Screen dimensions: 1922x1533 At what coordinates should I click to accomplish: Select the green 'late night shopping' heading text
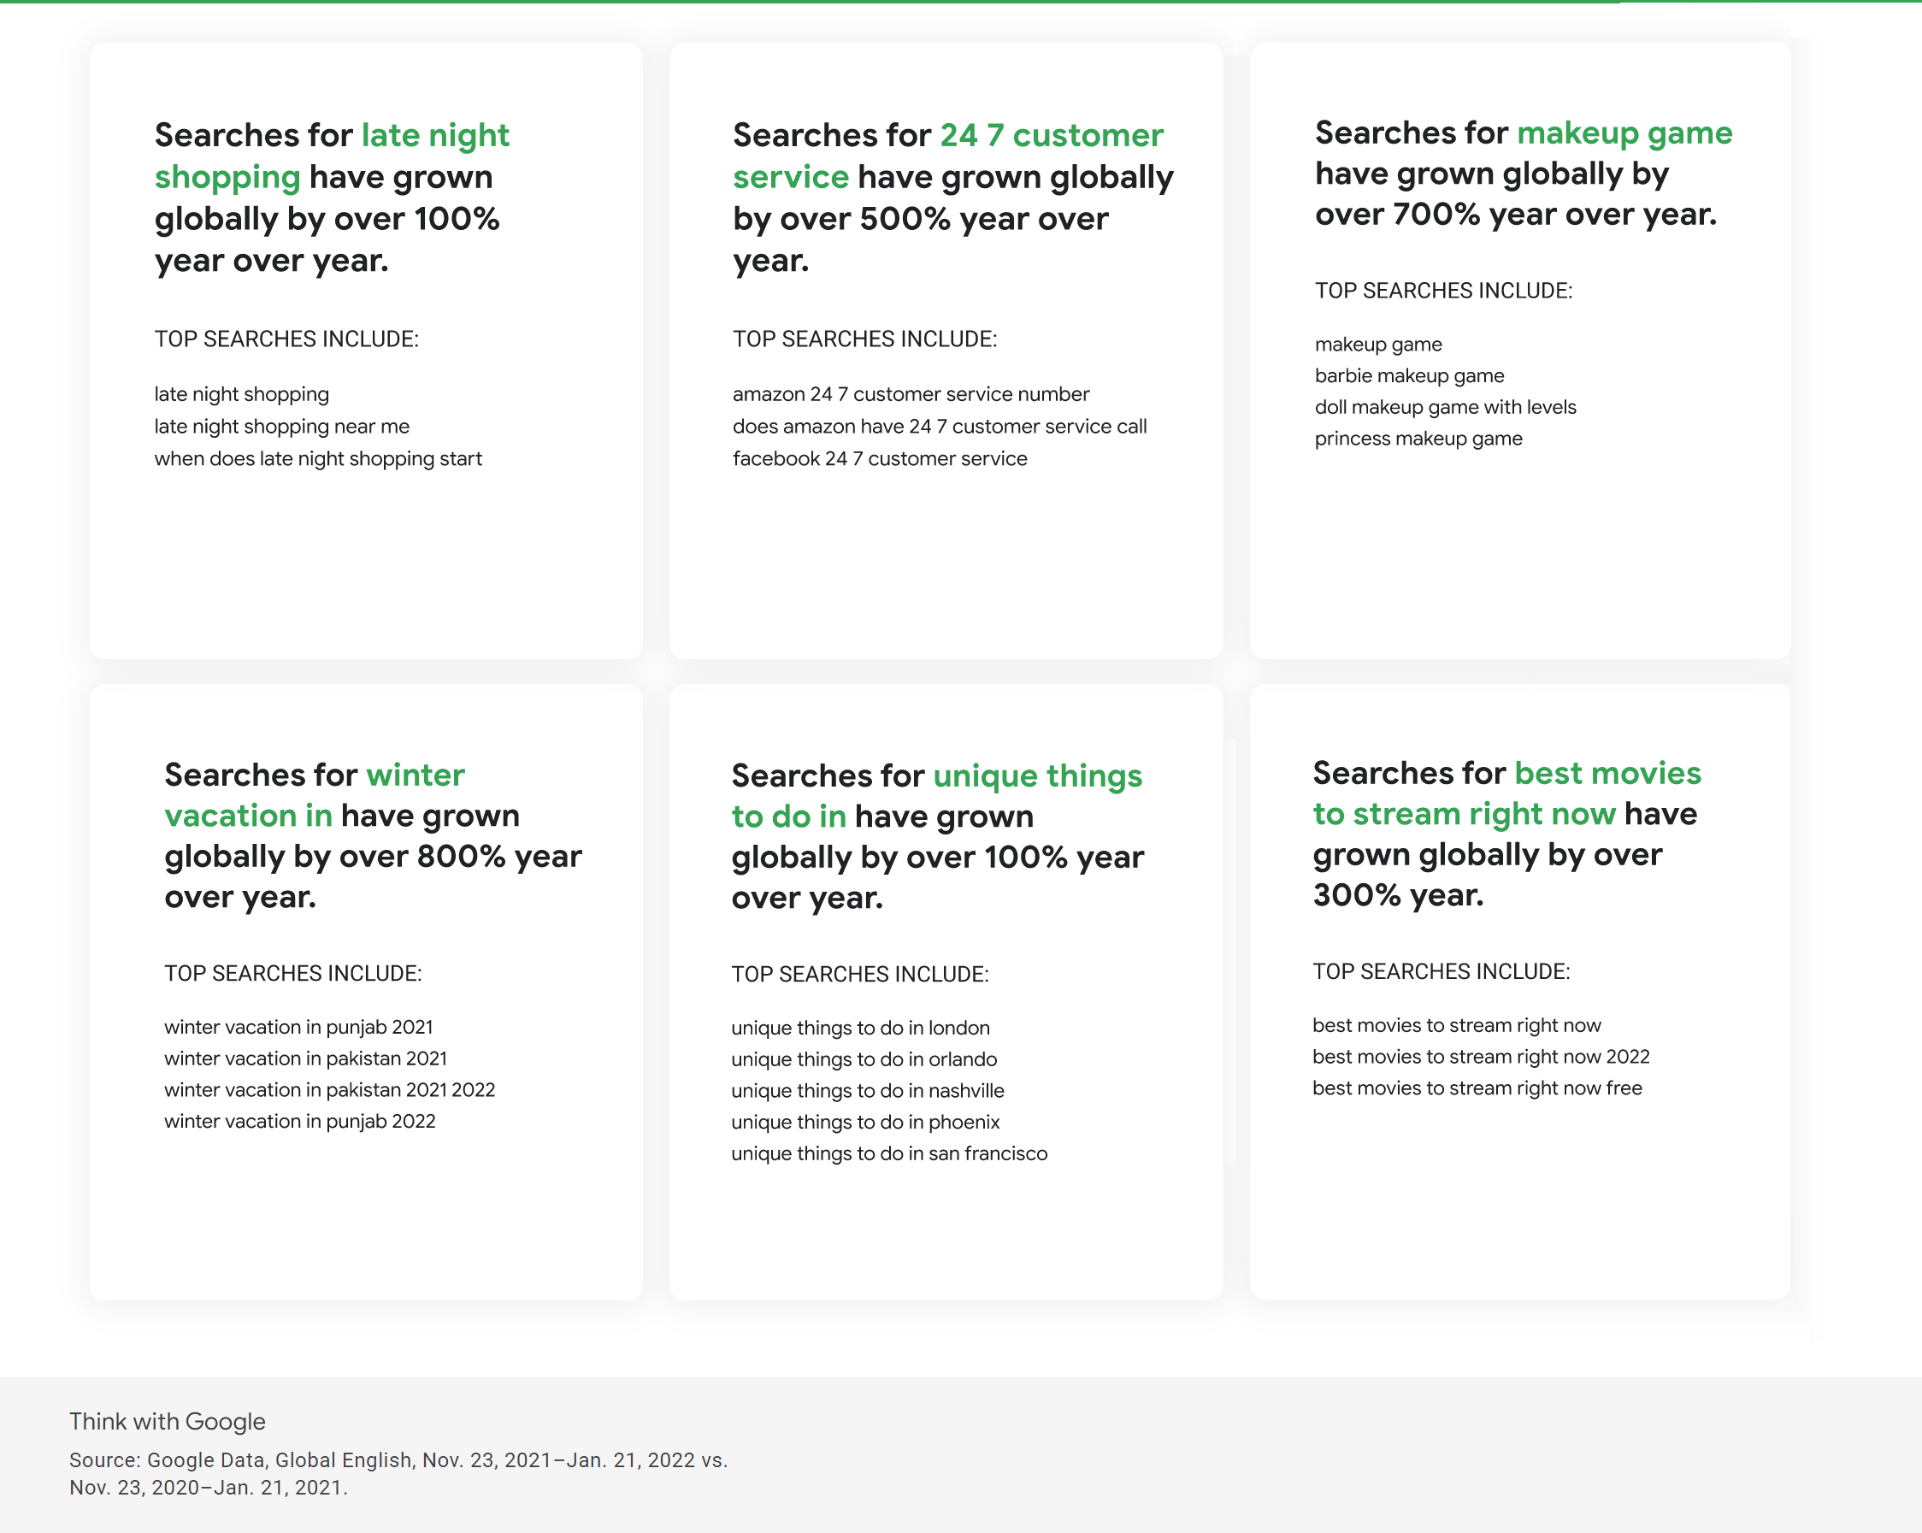[332, 156]
